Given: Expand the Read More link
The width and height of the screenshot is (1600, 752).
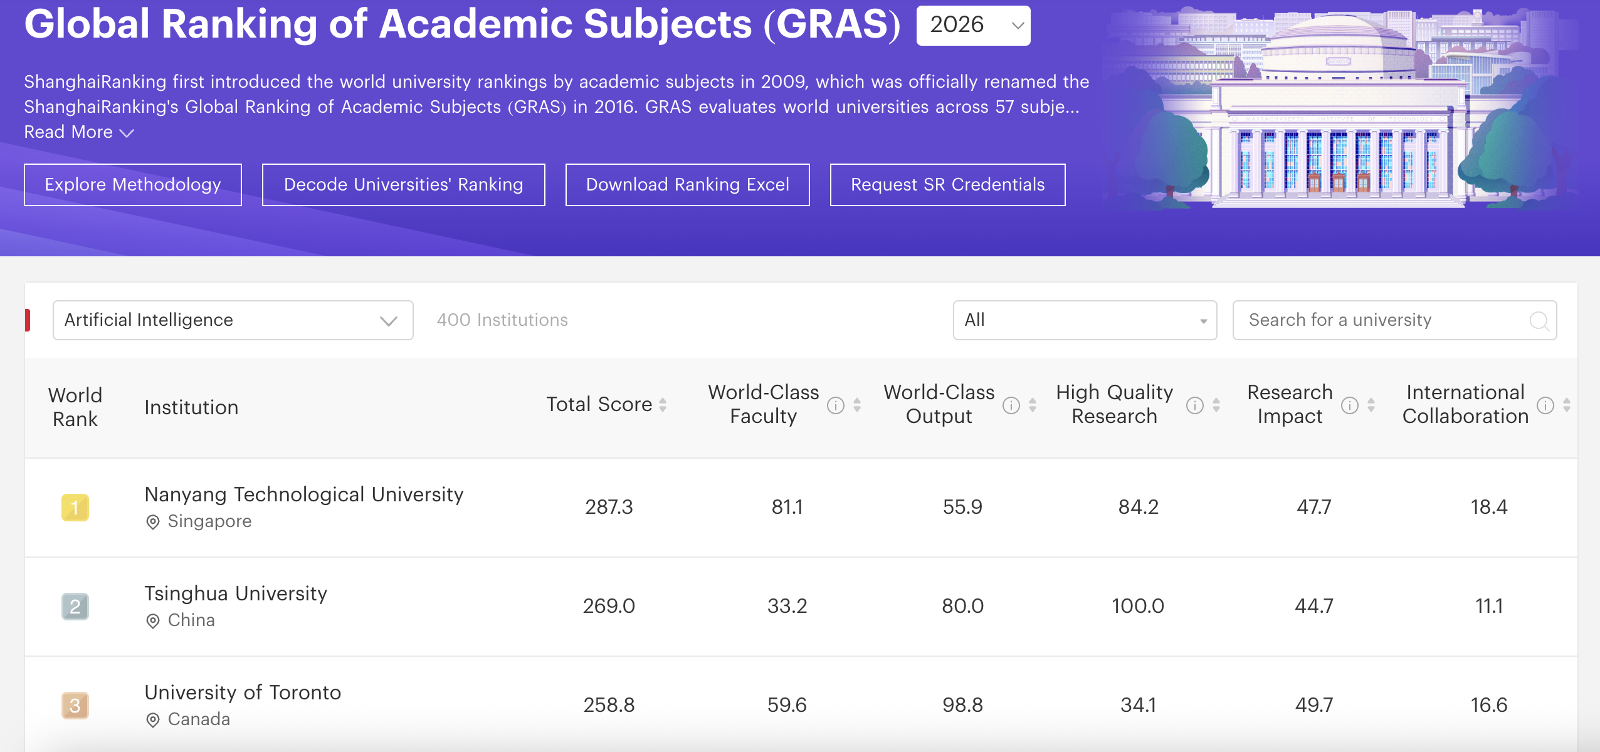Looking at the screenshot, I should (79, 132).
